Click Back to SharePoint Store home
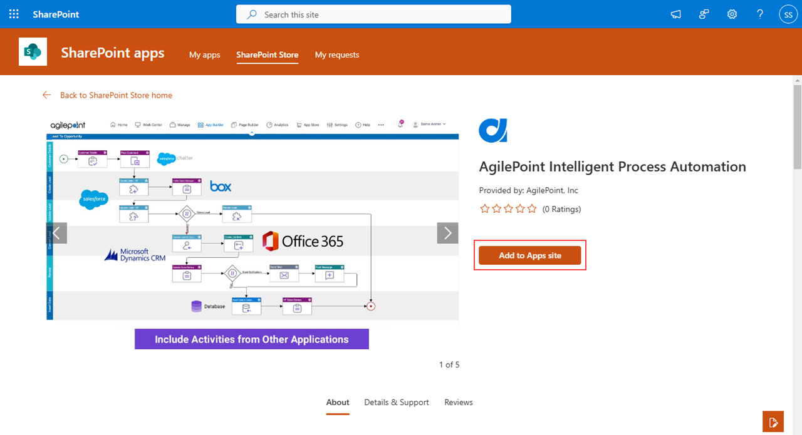802x435 pixels. click(x=116, y=95)
